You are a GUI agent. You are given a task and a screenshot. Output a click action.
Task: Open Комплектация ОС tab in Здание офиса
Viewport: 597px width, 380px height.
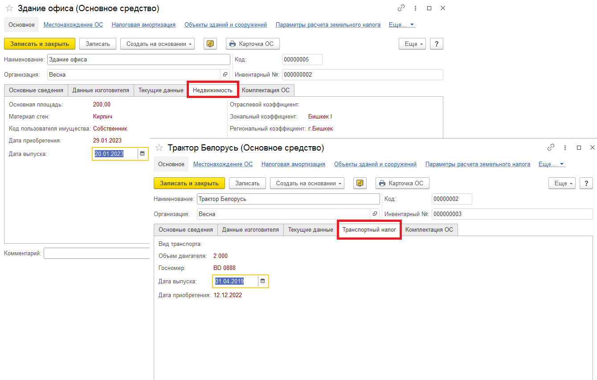(266, 90)
